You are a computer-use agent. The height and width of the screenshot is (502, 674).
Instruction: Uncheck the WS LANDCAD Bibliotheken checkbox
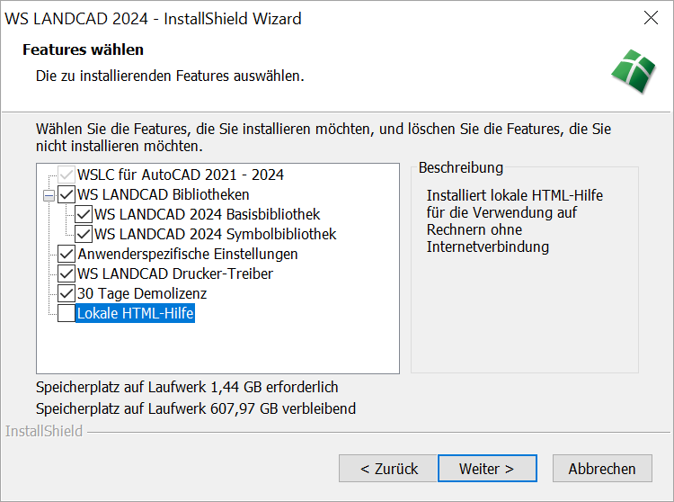[67, 194]
